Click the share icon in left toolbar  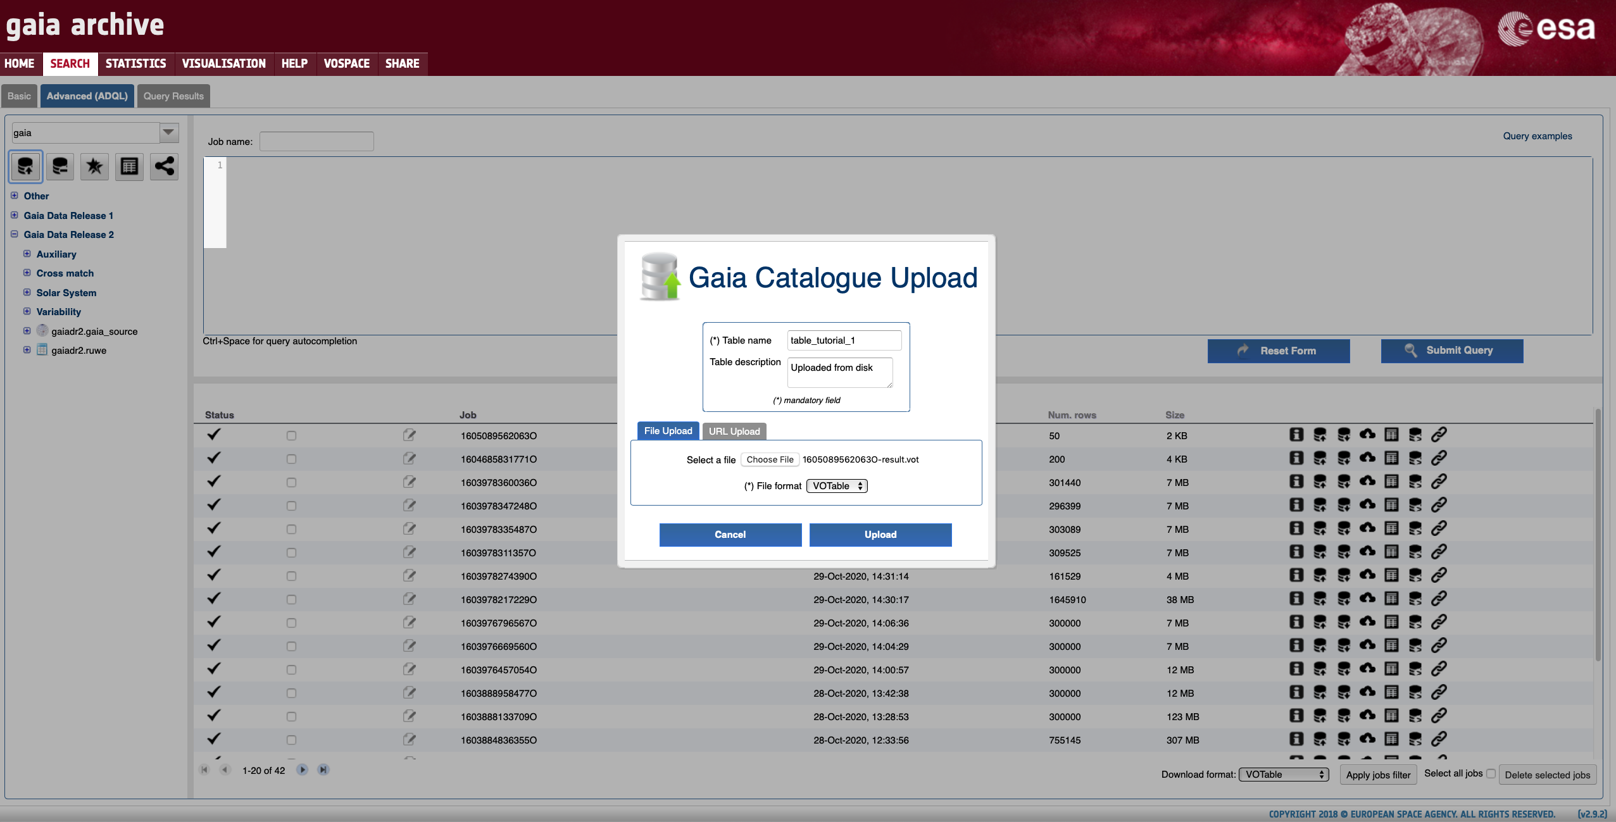(x=164, y=167)
